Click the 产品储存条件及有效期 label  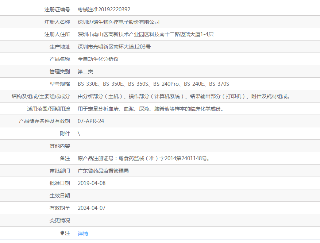(x=45, y=121)
